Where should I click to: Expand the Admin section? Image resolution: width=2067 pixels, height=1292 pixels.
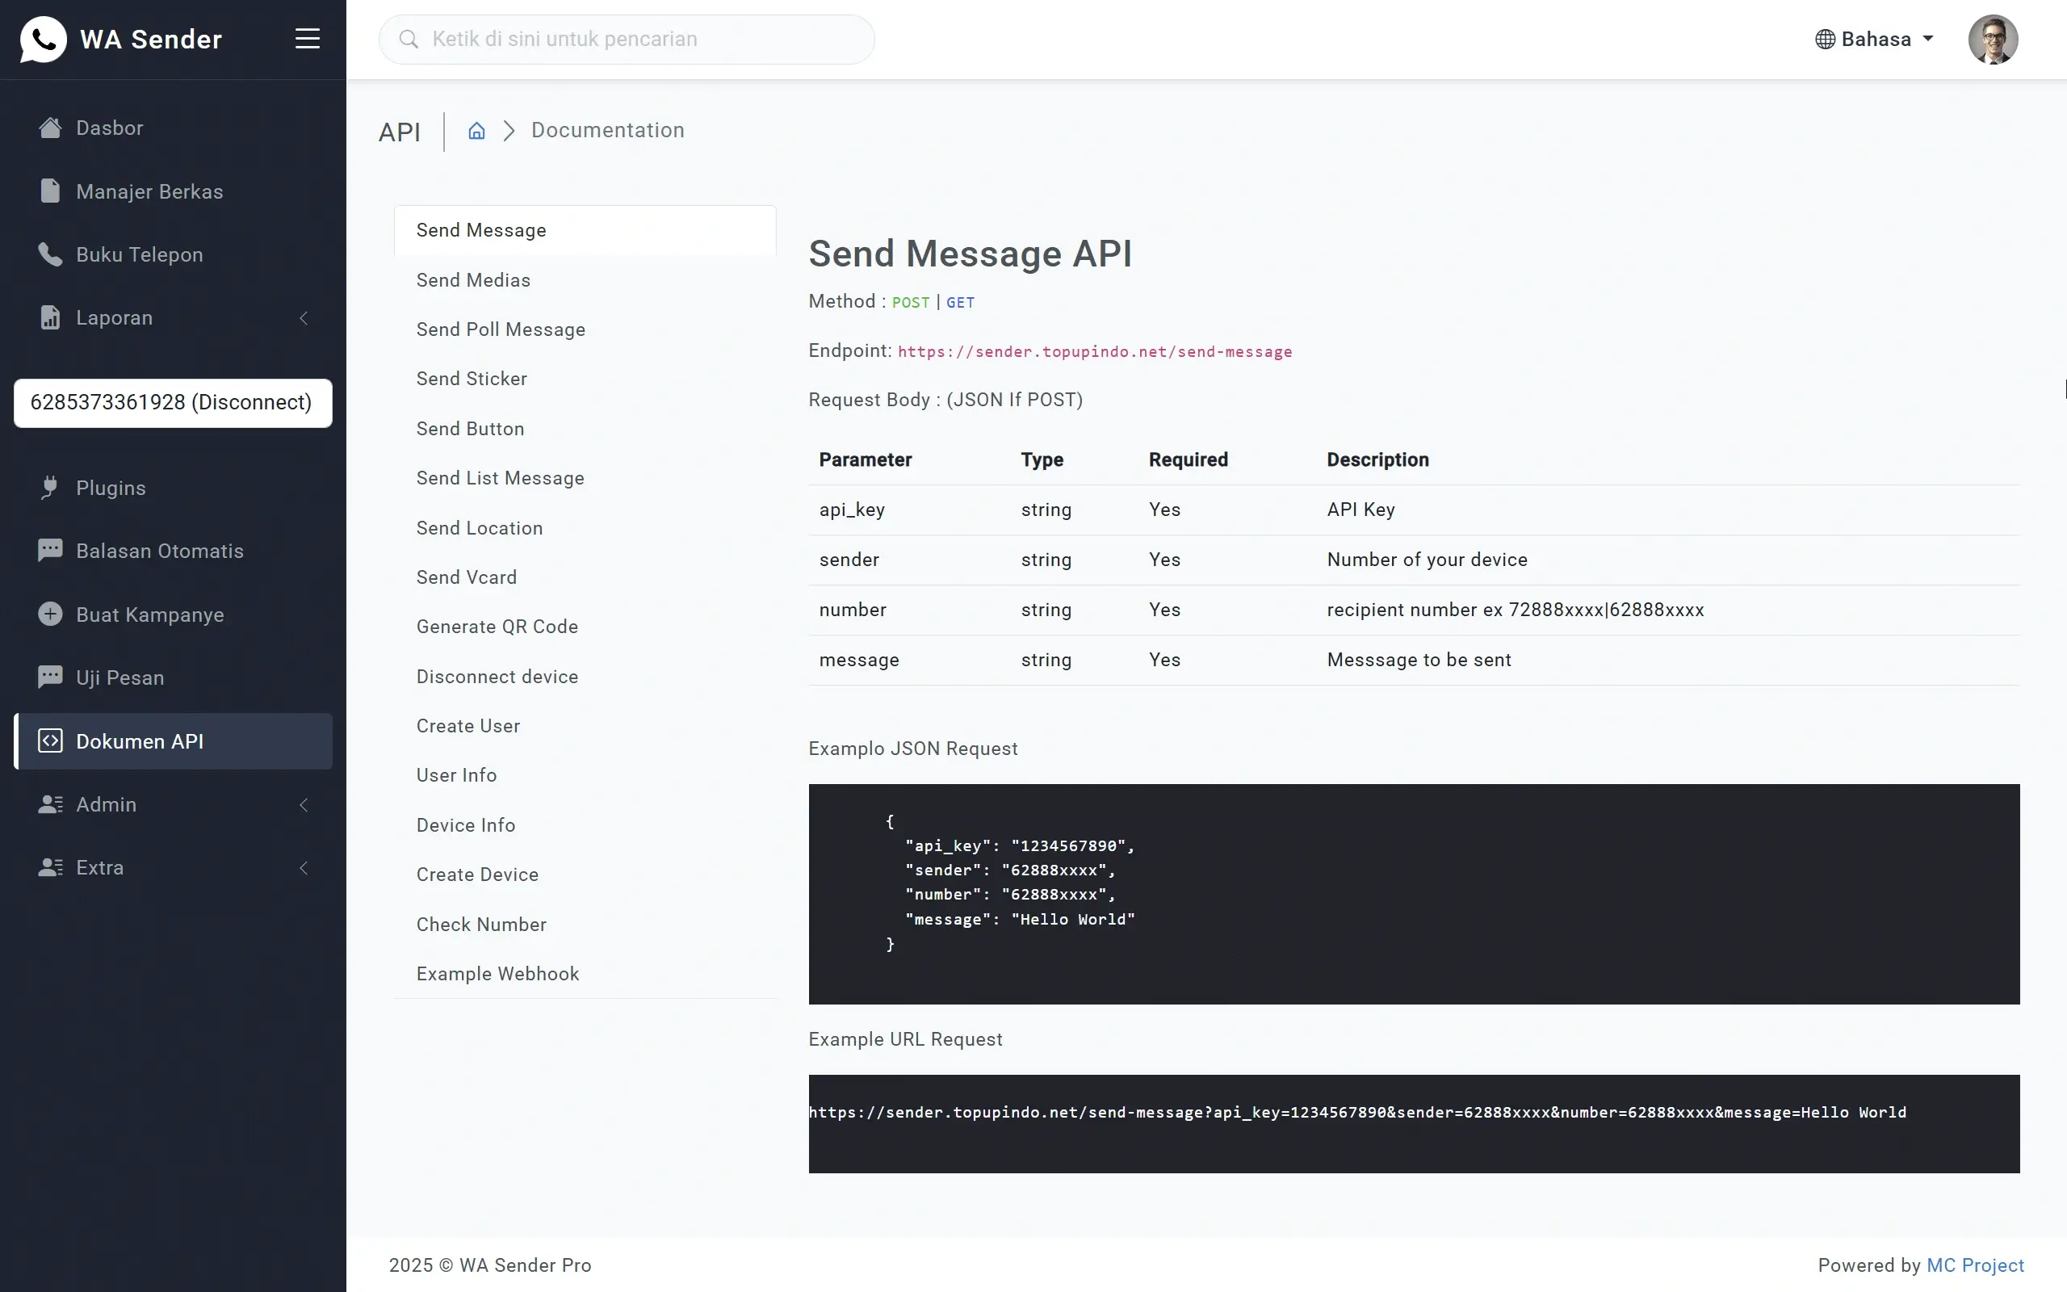click(x=304, y=804)
